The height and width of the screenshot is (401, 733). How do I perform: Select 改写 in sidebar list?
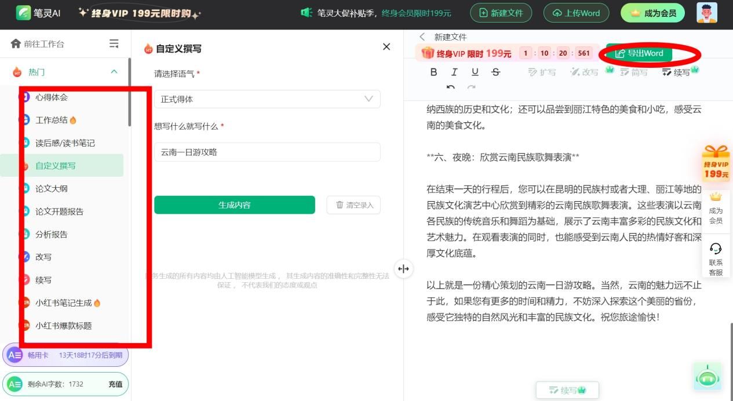click(43, 257)
